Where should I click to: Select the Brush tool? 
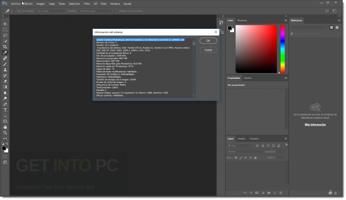[5, 64]
